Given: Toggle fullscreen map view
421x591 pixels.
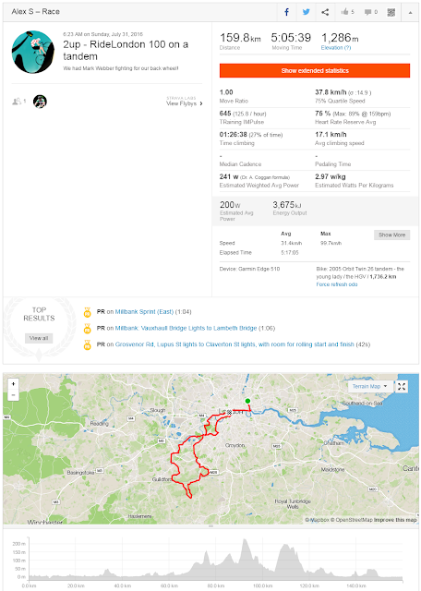Looking at the screenshot, I should pos(402,386).
